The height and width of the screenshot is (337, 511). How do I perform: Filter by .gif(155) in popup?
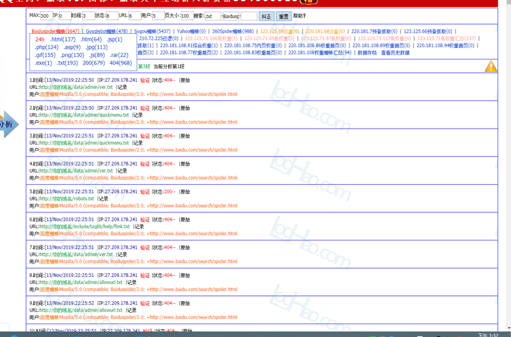pos(45,55)
